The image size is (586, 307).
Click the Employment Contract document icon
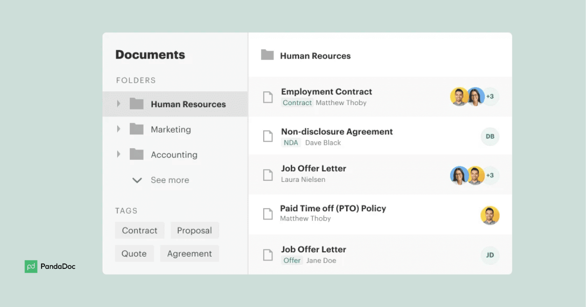pyautogui.click(x=268, y=97)
